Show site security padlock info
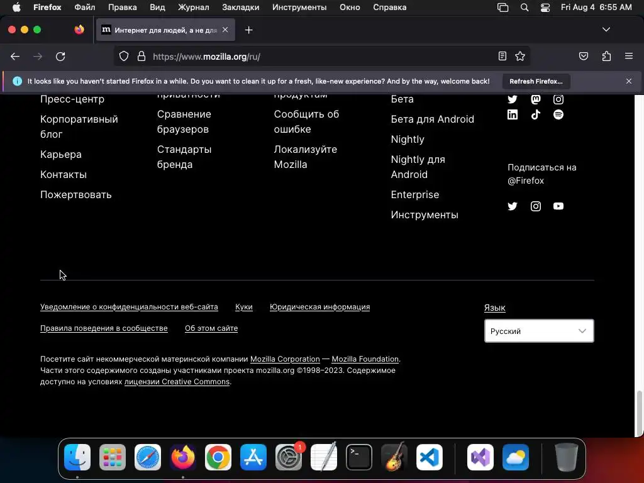 click(x=142, y=56)
